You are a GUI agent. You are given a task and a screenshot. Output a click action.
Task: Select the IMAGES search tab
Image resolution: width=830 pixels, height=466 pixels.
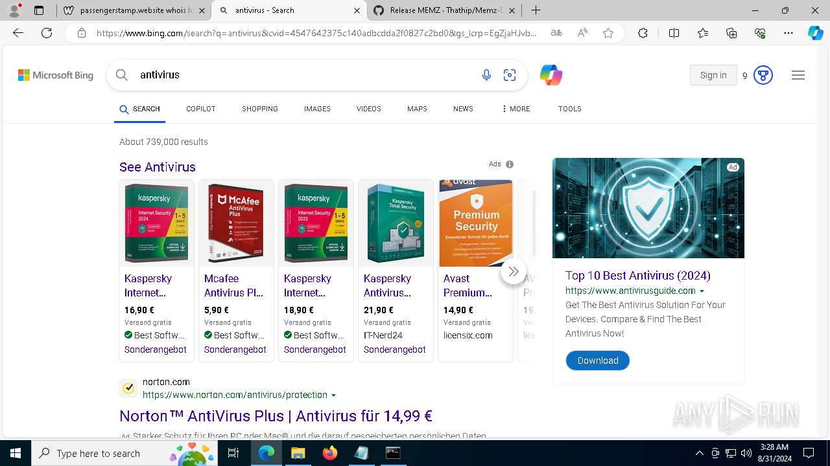click(x=317, y=109)
